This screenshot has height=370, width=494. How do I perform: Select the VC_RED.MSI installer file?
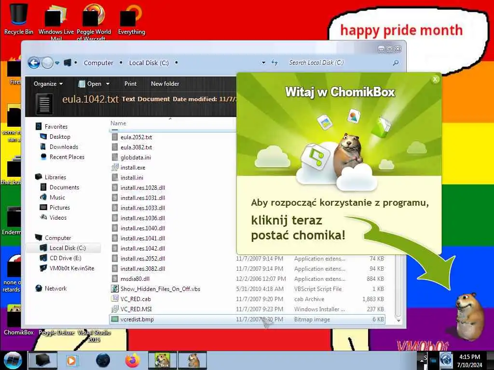[136, 309]
